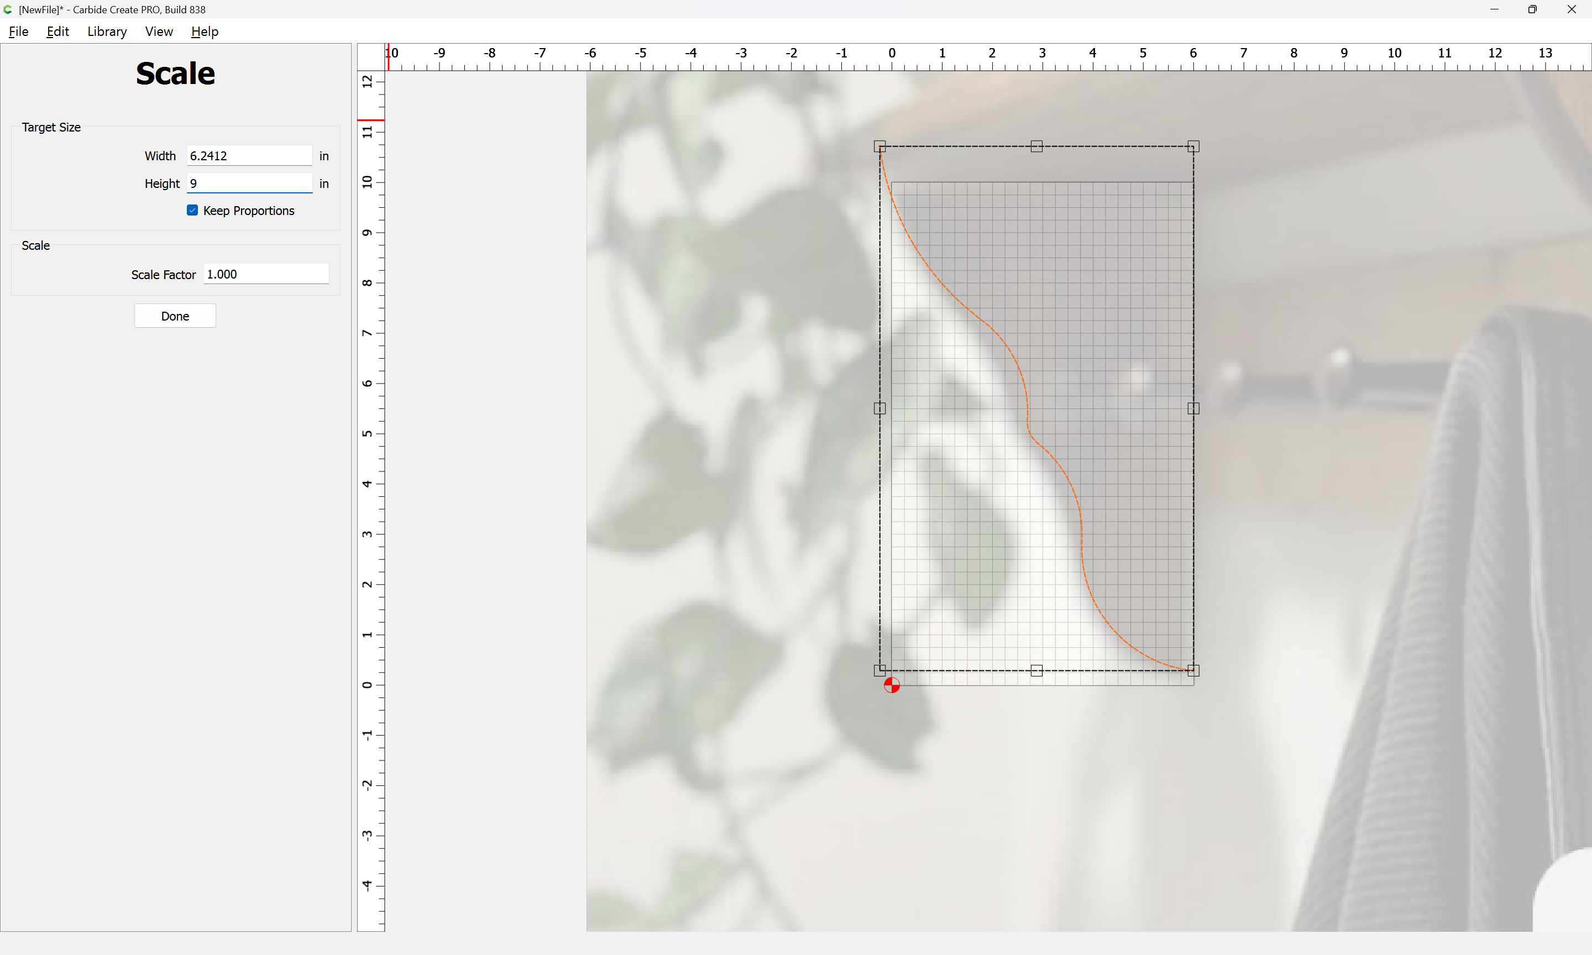Click the bottom-left selection handle
This screenshot has width=1592, height=955.
pos(879,670)
